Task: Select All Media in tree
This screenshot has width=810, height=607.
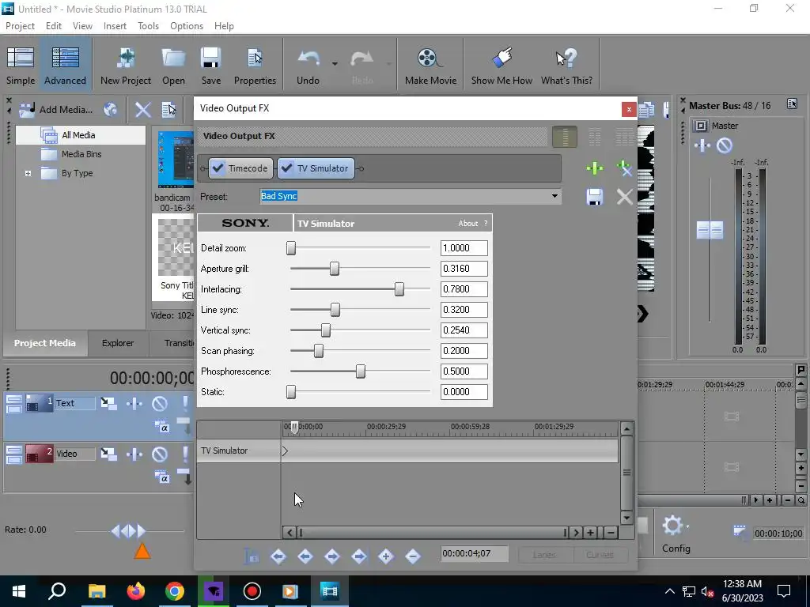Action: (78, 135)
